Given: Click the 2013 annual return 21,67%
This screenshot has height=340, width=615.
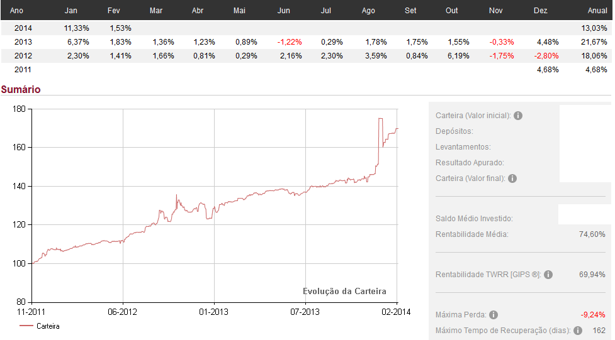Looking at the screenshot, I should tap(595, 42).
